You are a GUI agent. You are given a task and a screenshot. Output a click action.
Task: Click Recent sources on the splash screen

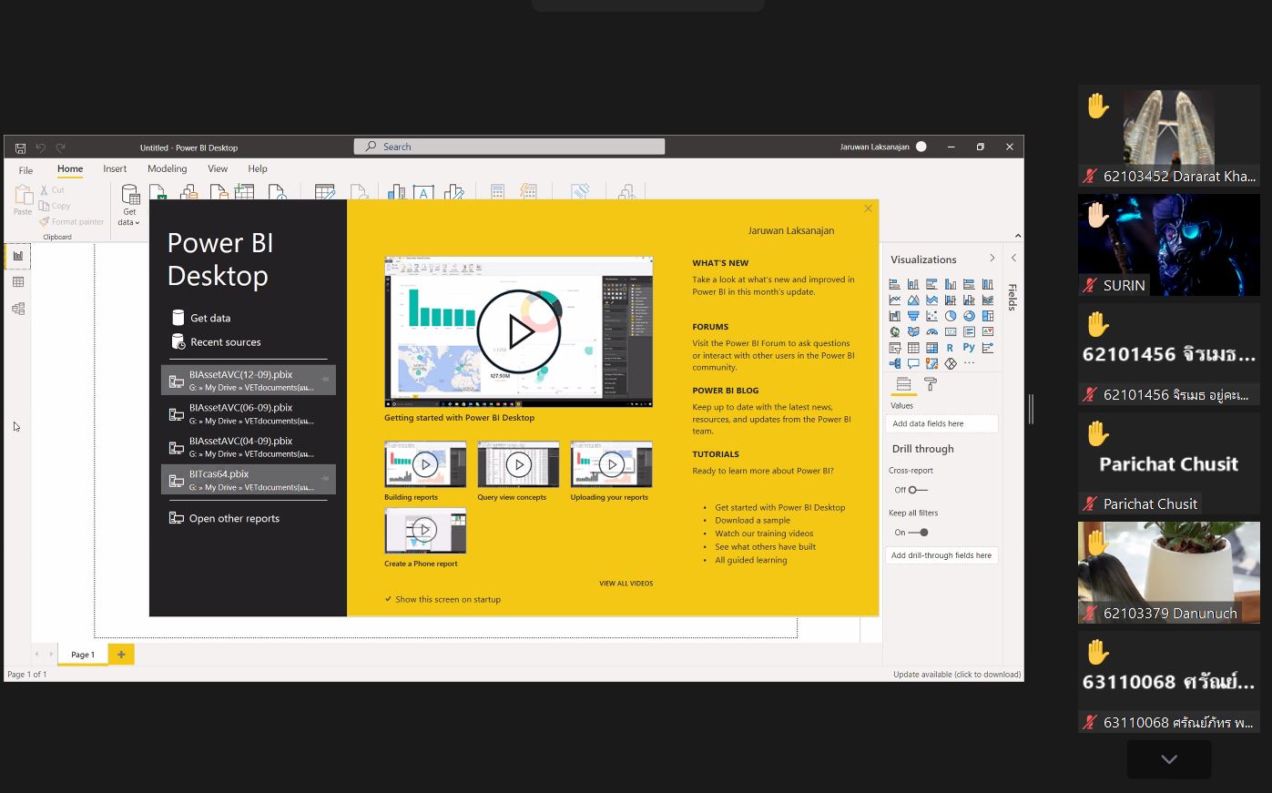[216, 342]
